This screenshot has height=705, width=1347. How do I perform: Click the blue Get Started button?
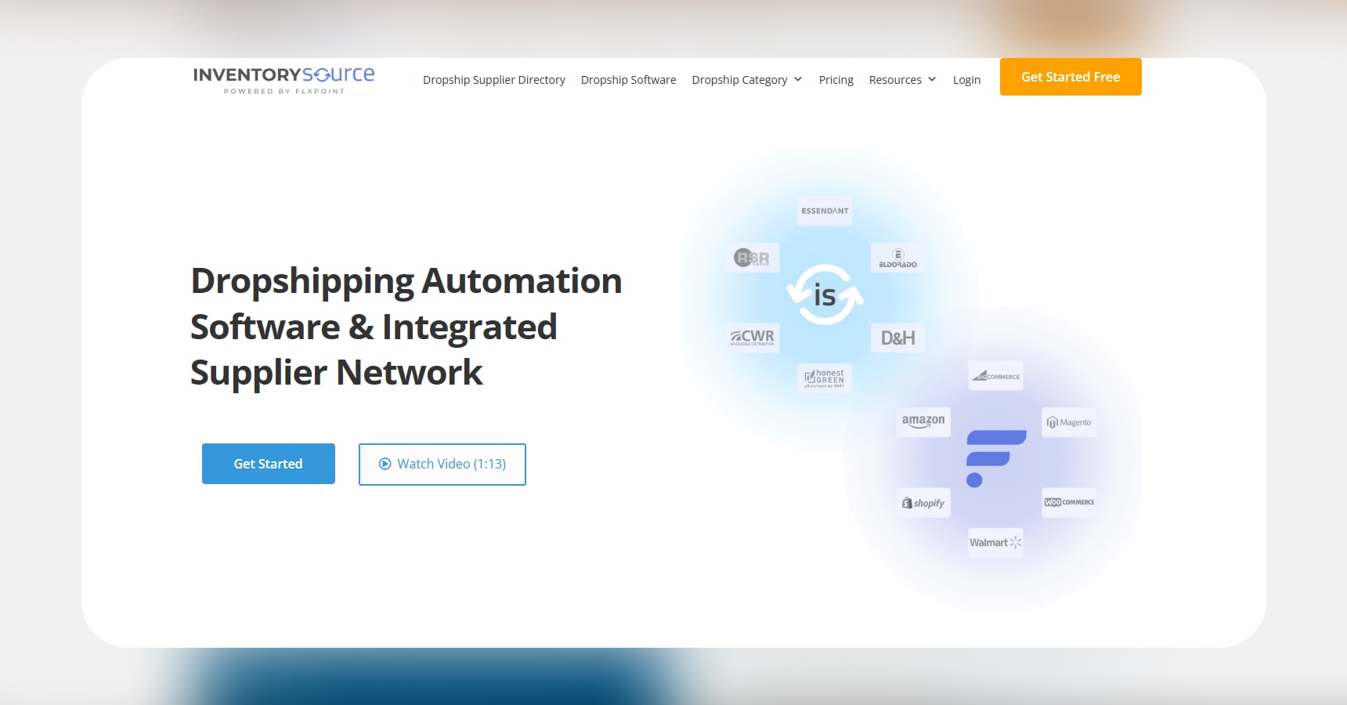pyautogui.click(x=269, y=464)
